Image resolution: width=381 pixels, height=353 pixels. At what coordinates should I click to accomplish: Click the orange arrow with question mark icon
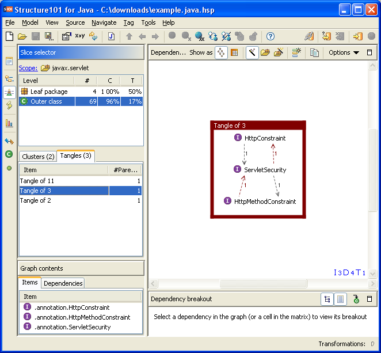[x=326, y=36]
